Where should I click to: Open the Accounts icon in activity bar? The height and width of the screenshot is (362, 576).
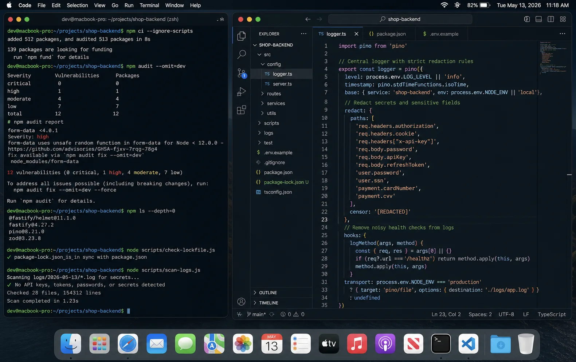point(241,302)
